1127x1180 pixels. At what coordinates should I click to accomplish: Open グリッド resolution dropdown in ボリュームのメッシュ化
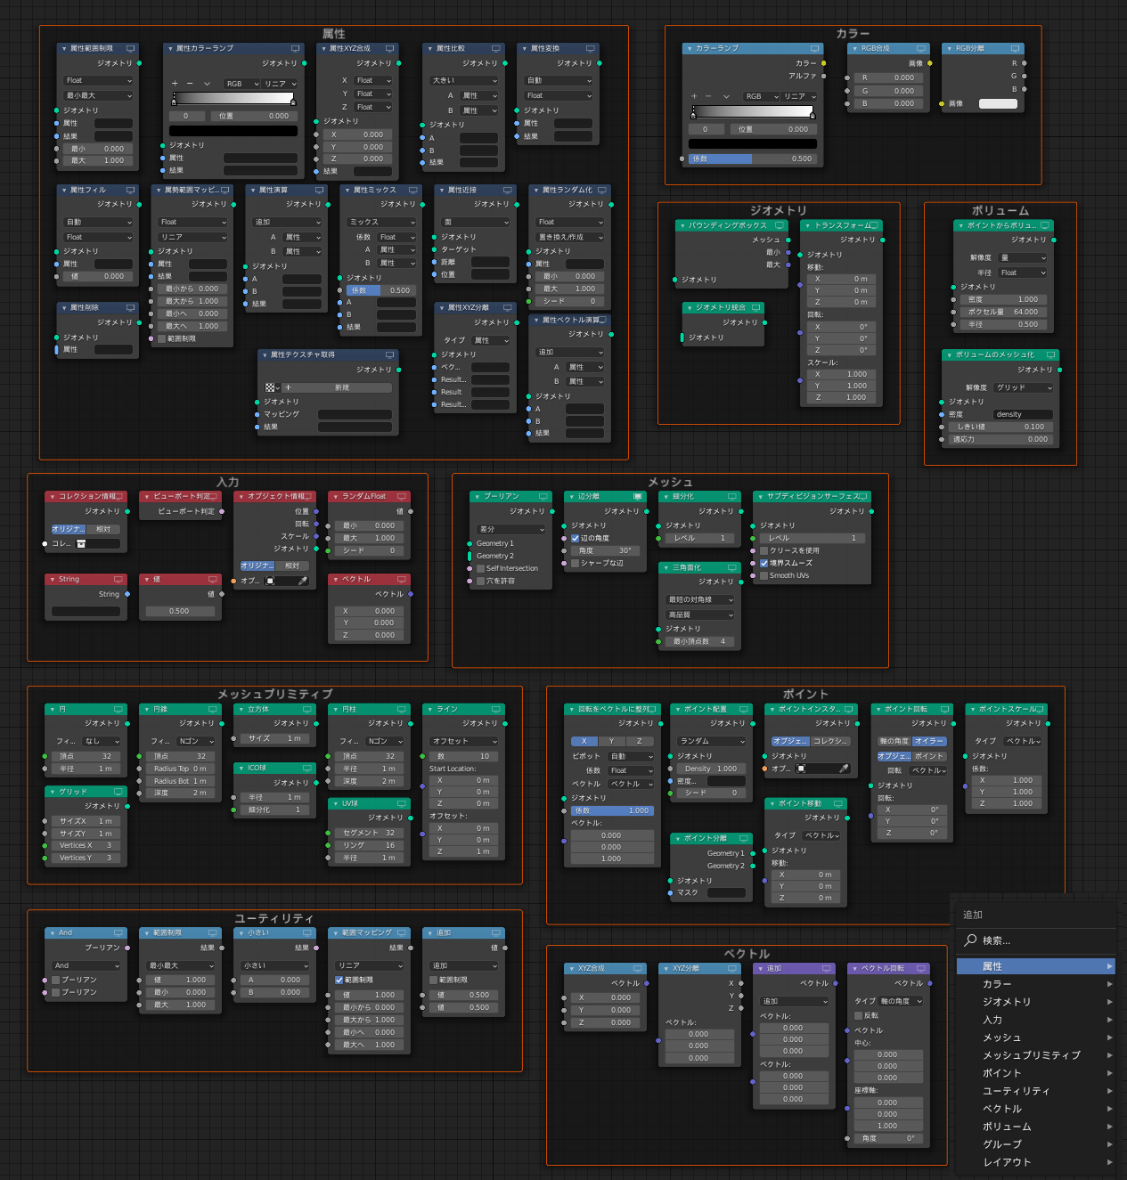click(1024, 387)
